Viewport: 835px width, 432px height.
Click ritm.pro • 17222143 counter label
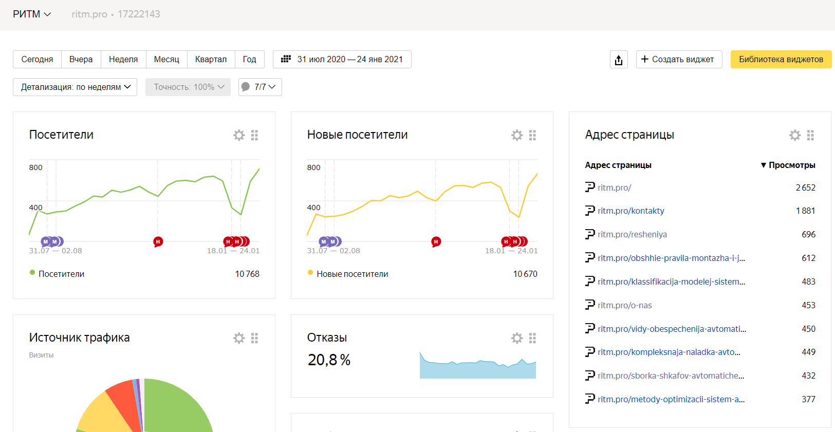pos(116,14)
